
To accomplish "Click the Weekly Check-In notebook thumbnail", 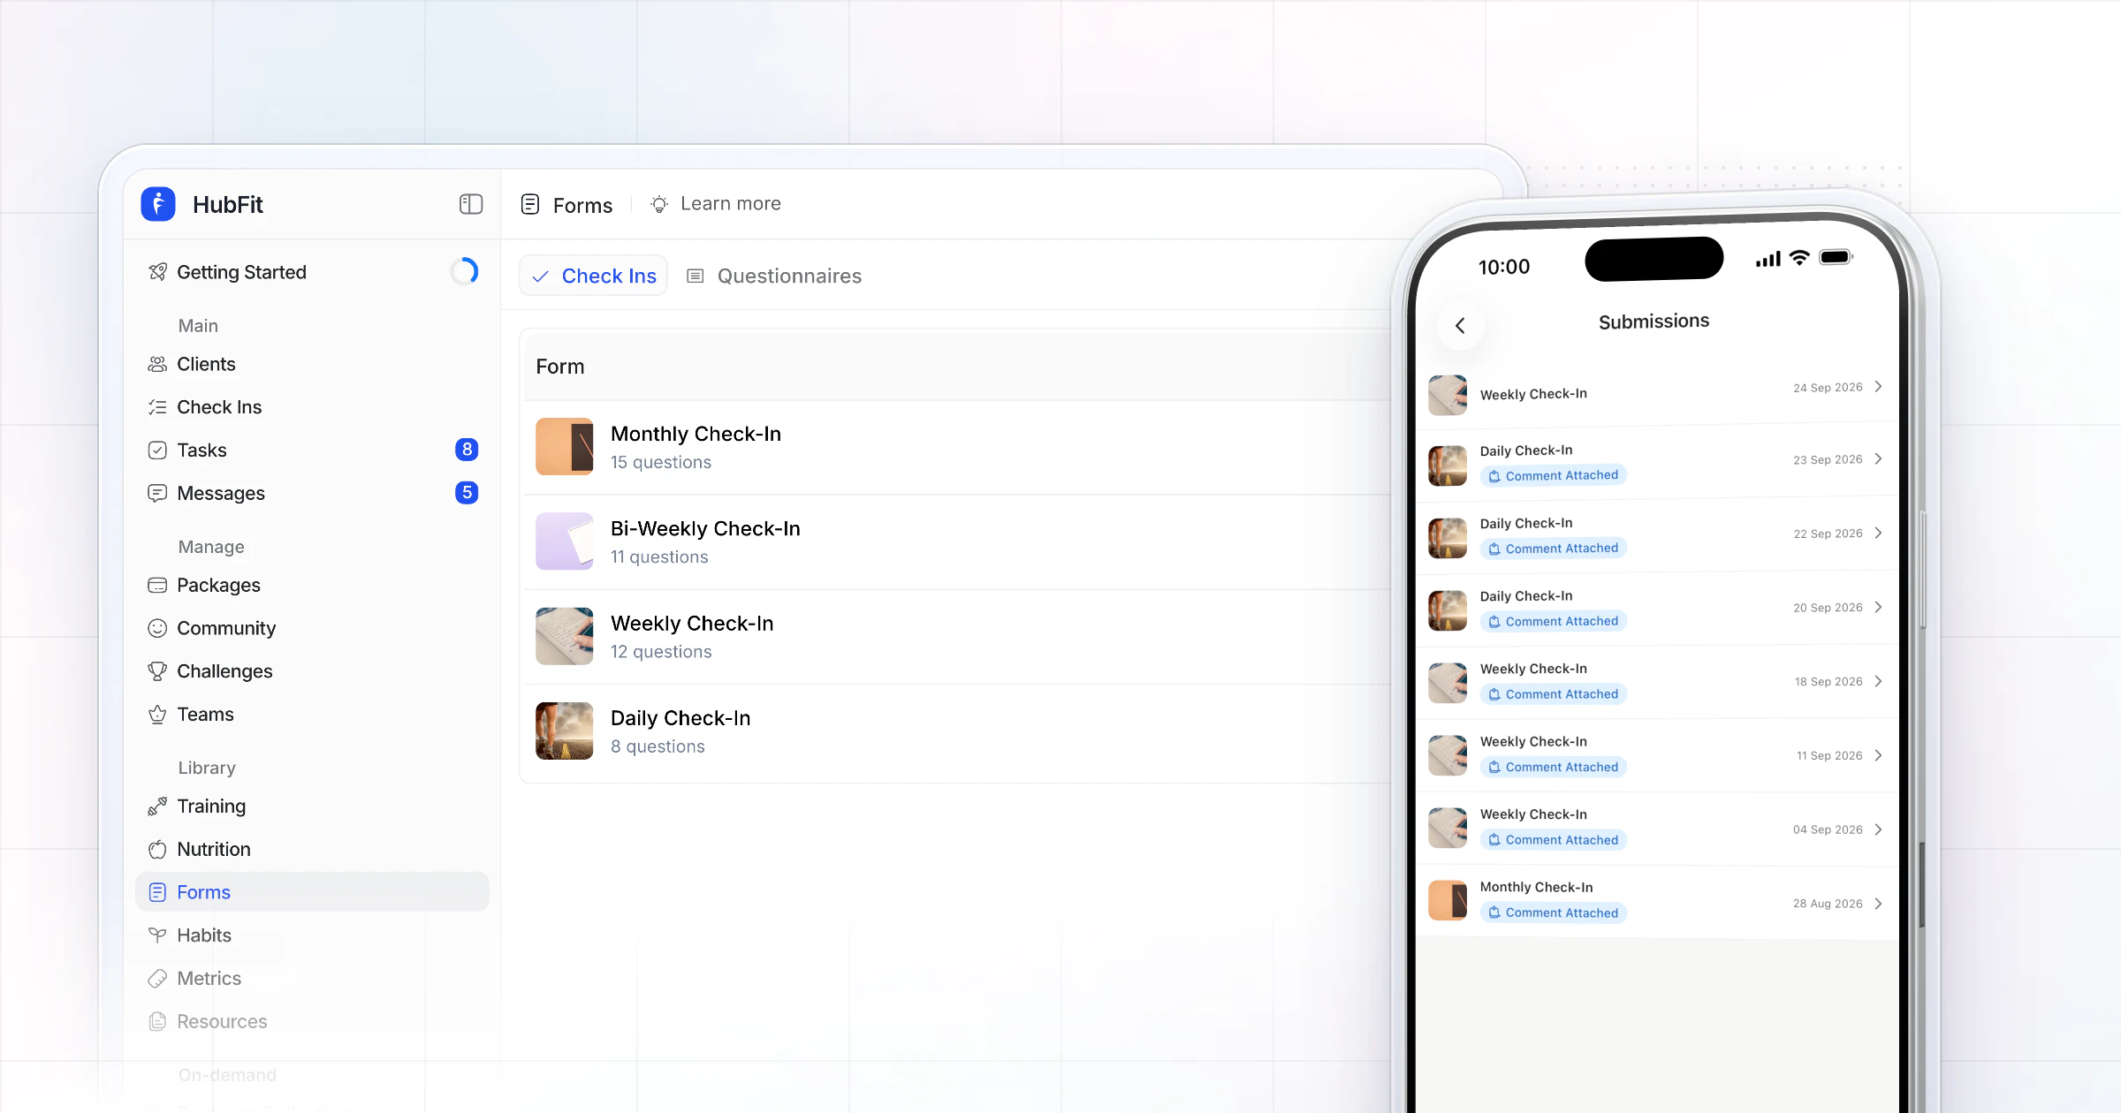I will point(565,636).
